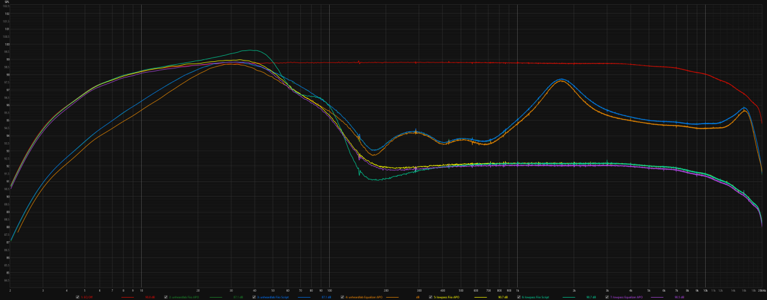The height and width of the screenshot is (300, 767).
Task: Toggle the '4: unheardlab Equalizer APO' checkbox
Action: 342,297
